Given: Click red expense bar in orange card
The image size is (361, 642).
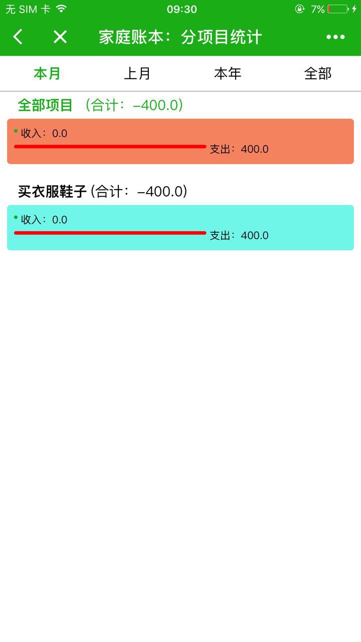Looking at the screenshot, I should [110, 146].
